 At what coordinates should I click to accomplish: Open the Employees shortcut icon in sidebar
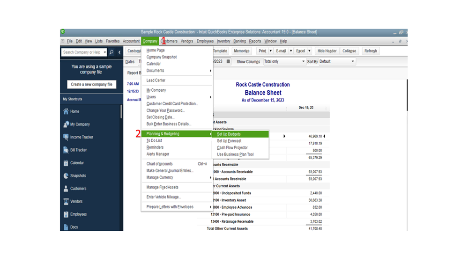(x=66, y=214)
